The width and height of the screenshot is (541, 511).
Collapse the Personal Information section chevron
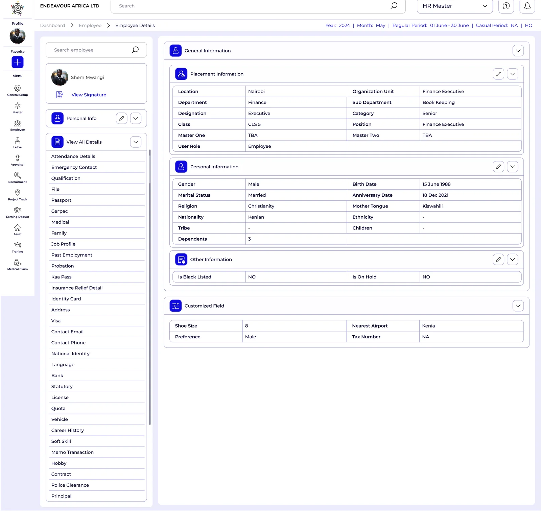tap(513, 167)
